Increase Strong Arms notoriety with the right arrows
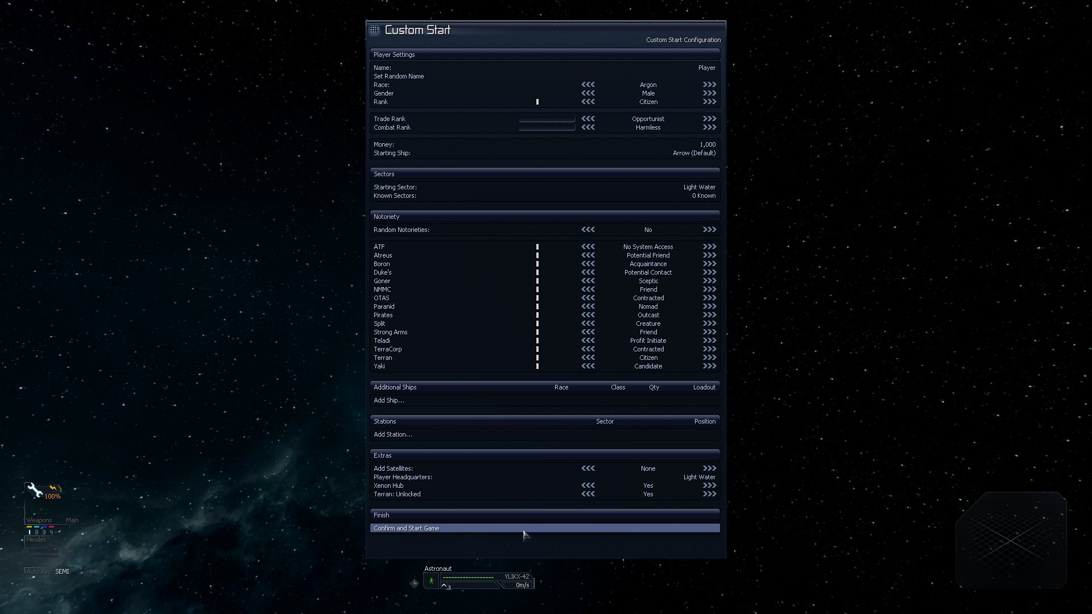1092x614 pixels. pos(709,332)
